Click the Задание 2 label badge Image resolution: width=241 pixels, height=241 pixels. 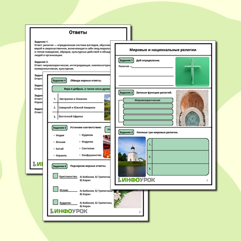(126, 93)
